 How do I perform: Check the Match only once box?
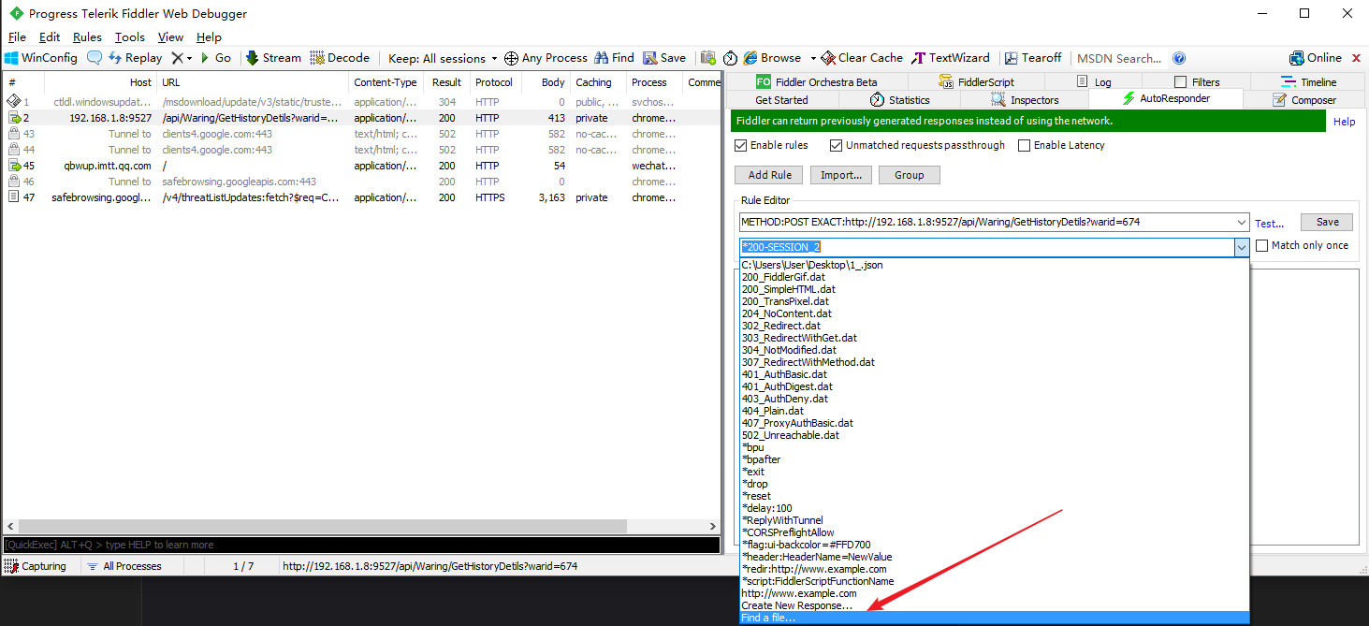coord(1262,245)
